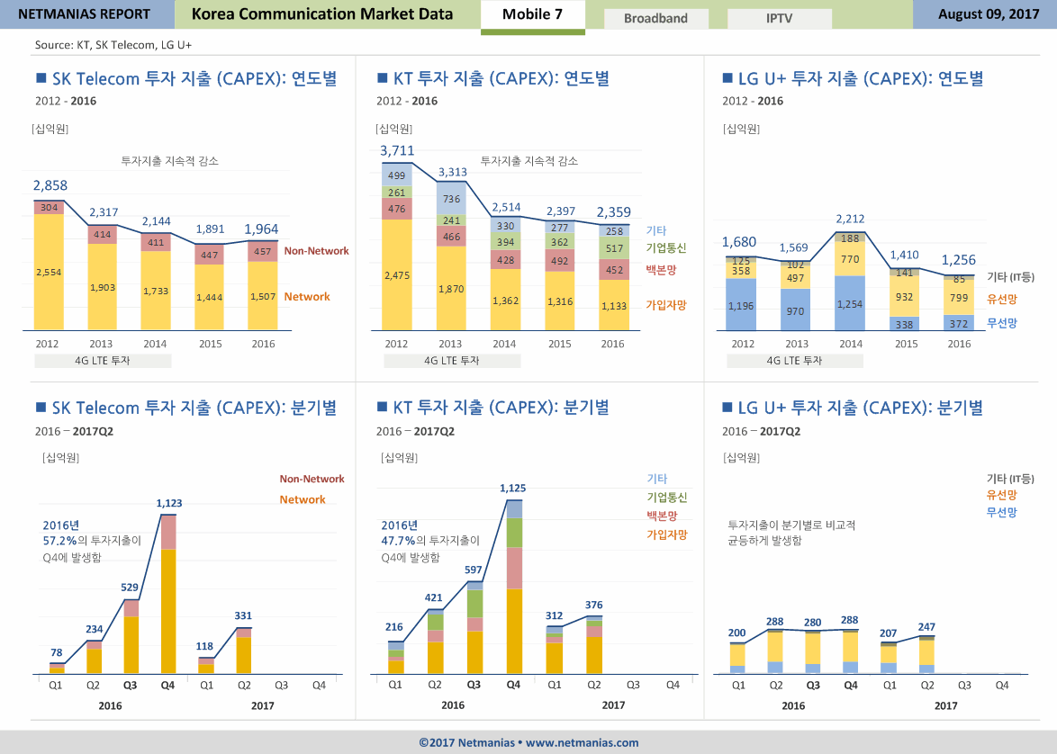Click the 1,254 wireless bar segment for 2014
Image resolution: width=1057 pixels, height=754 pixels.
coord(850,304)
